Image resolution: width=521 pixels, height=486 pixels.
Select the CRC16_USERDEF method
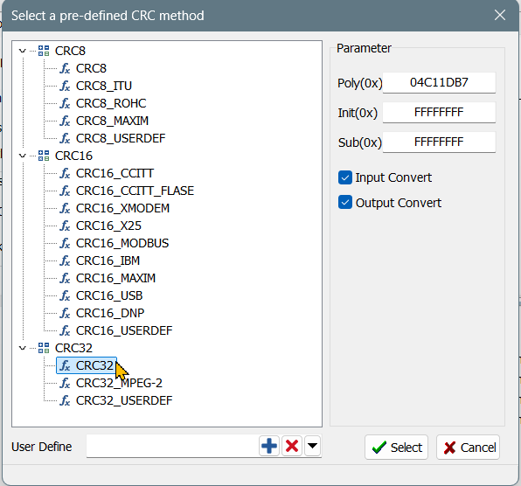124,330
